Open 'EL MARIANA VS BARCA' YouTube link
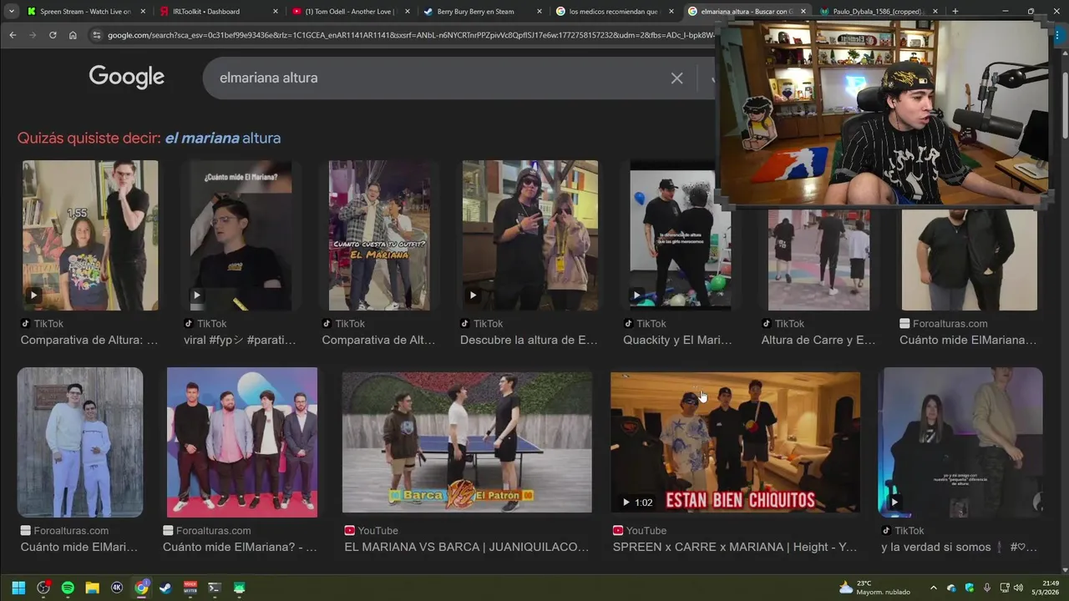Screen dimensions: 1069x601 [x=467, y=547]
